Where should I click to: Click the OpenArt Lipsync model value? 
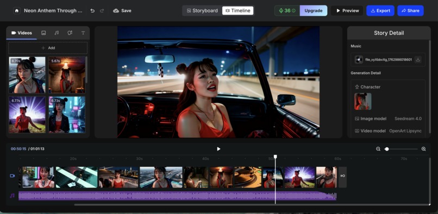[405, 131]
